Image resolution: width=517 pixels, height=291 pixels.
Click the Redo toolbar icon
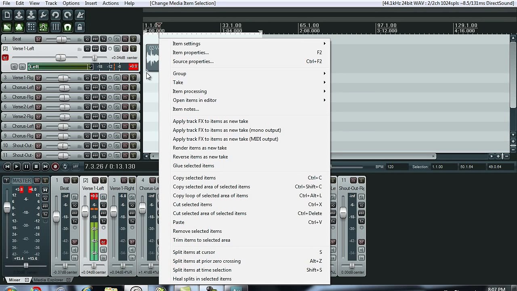pyautogui.click(x=67, y=15)
